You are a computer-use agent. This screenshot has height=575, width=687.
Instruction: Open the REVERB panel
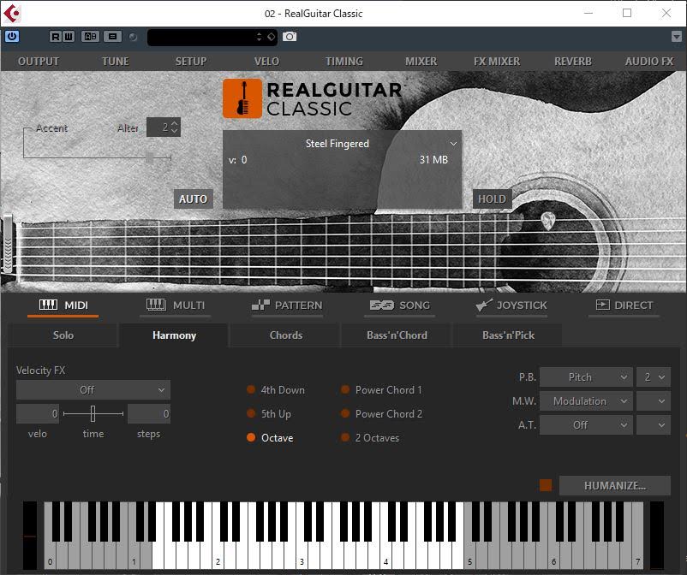tap(573, 62)
